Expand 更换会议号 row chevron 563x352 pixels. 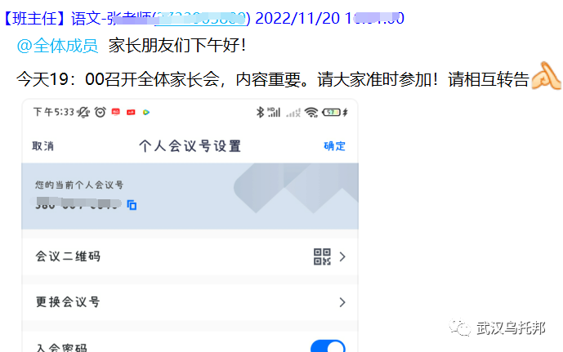tap(342, 302)
